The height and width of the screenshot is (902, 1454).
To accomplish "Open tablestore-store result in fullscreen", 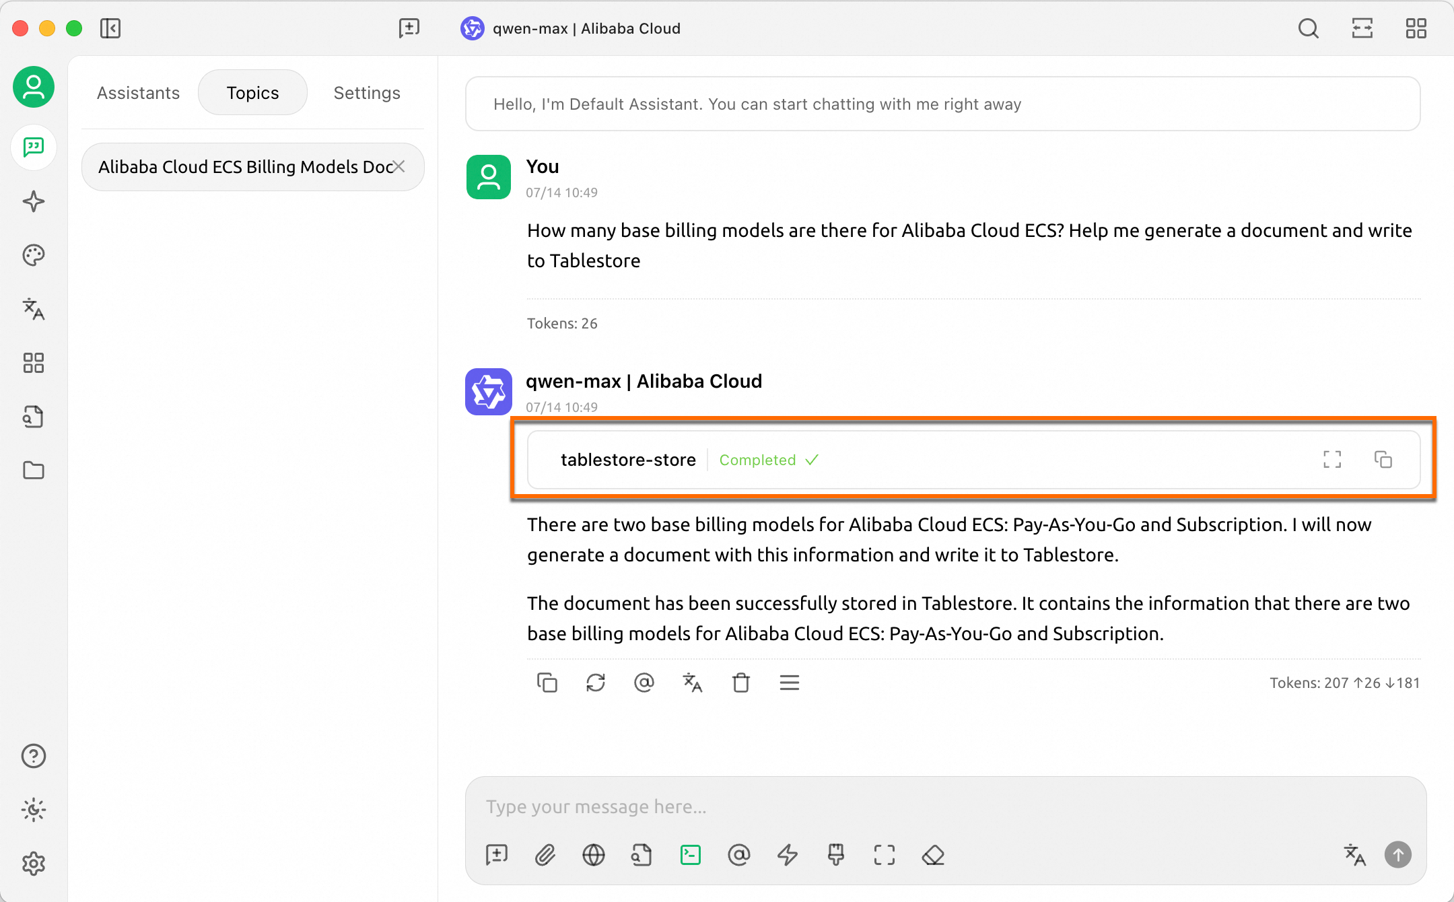I will pos(1332,460).
